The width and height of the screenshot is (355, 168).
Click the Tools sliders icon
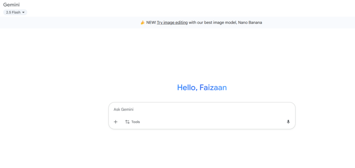coord(127,122)
